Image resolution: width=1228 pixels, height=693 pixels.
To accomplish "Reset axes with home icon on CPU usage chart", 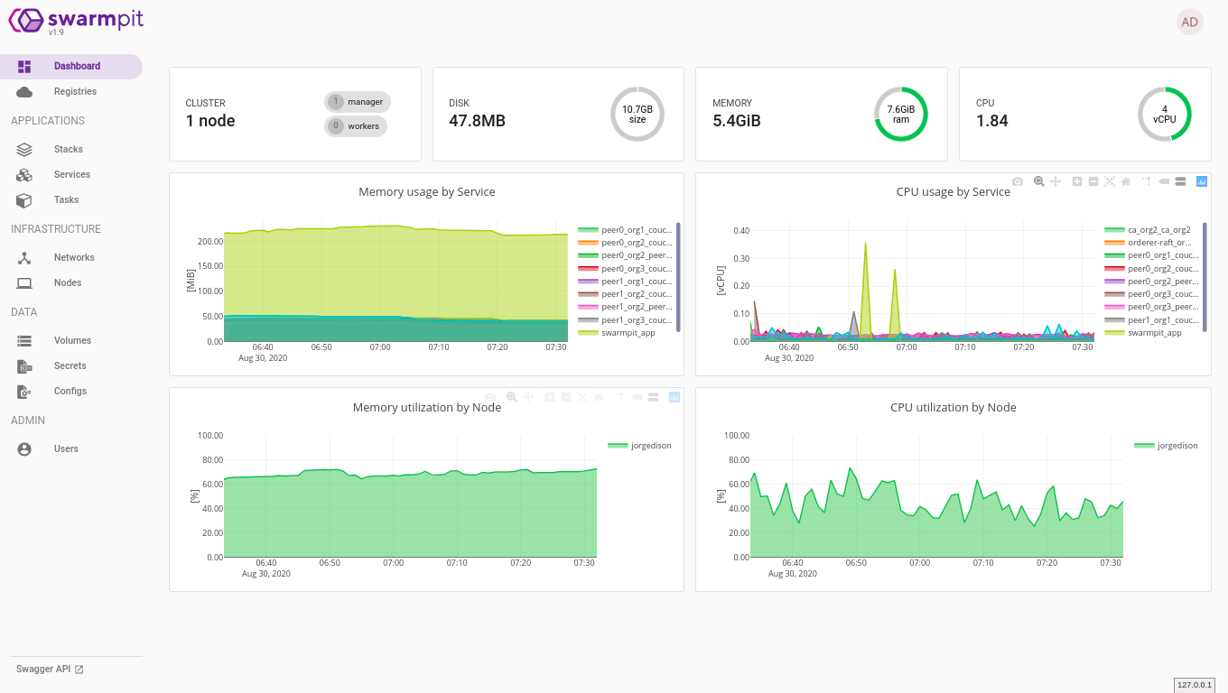I will (x=1126, y=181).
